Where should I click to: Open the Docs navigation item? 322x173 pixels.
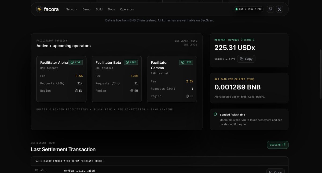[x=111, y=9]
